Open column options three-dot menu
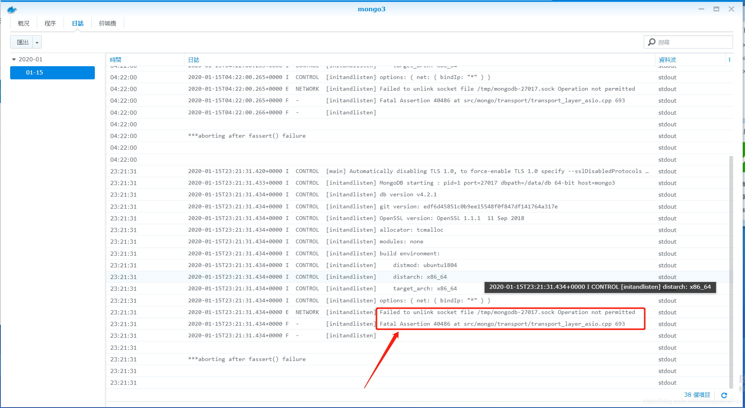Image resolution: width=745 pixels, height=408 pixels. (729, 60)
